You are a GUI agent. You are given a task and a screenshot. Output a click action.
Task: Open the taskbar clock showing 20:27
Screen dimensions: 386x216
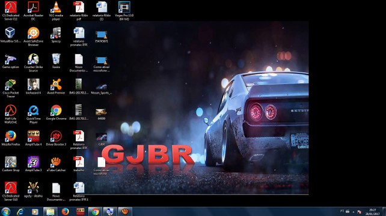[372, 212]
